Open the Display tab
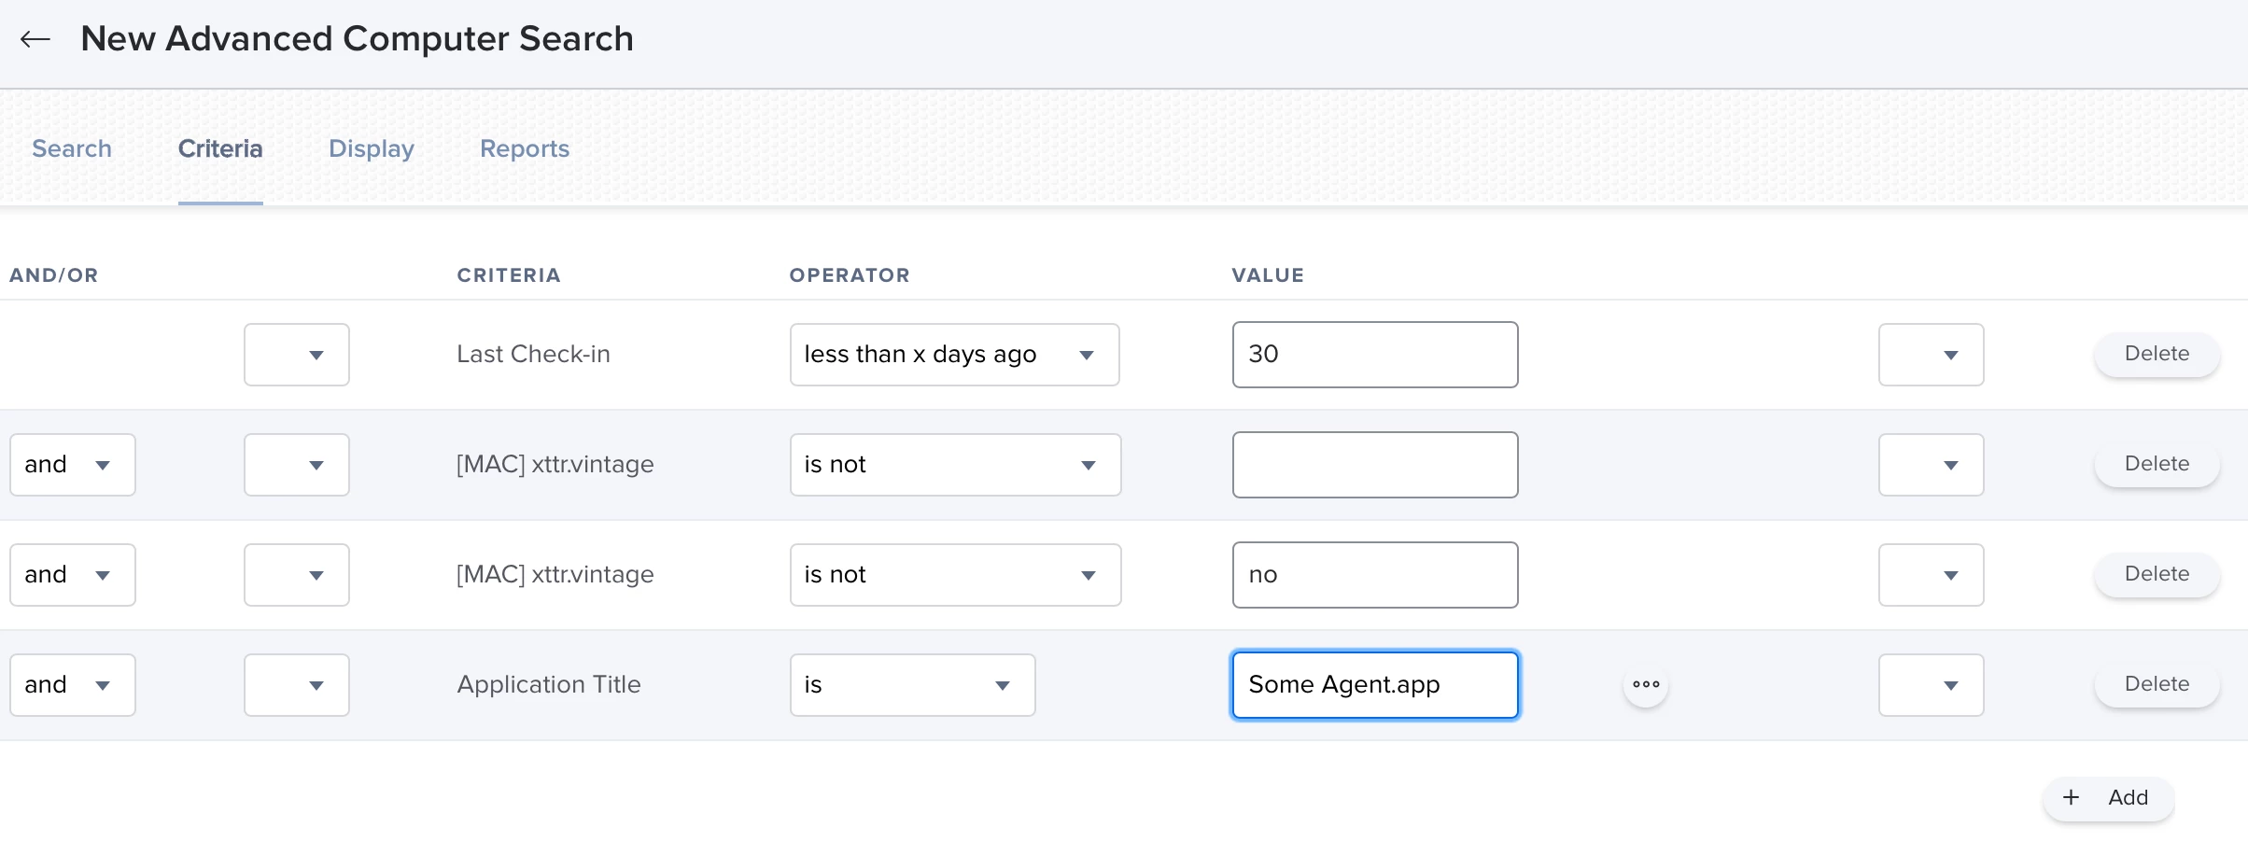 (x=371, y=148)
